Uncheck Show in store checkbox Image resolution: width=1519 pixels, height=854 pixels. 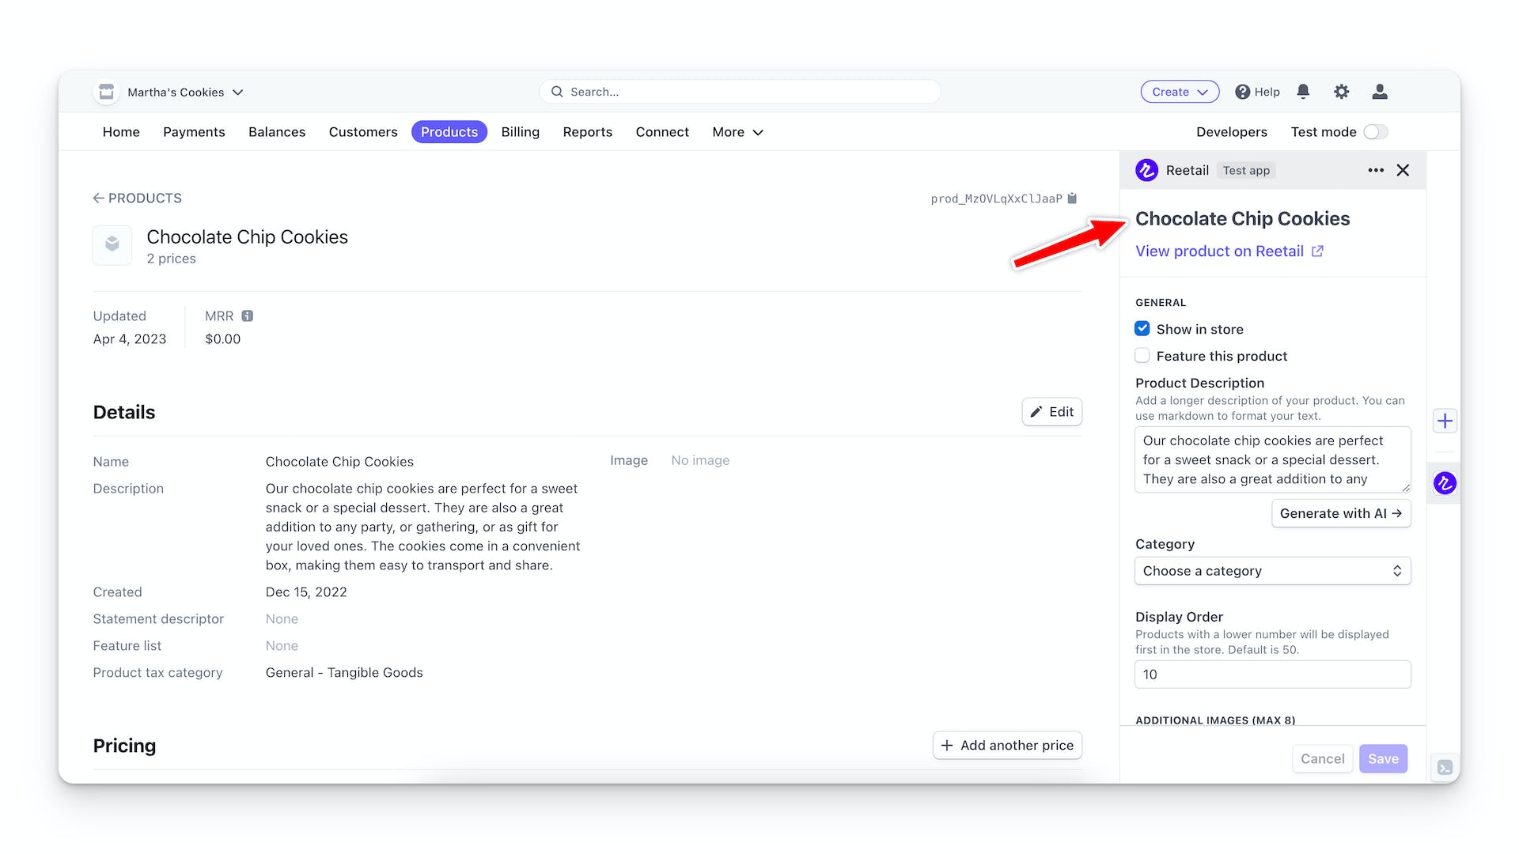tap(1142, 329)
